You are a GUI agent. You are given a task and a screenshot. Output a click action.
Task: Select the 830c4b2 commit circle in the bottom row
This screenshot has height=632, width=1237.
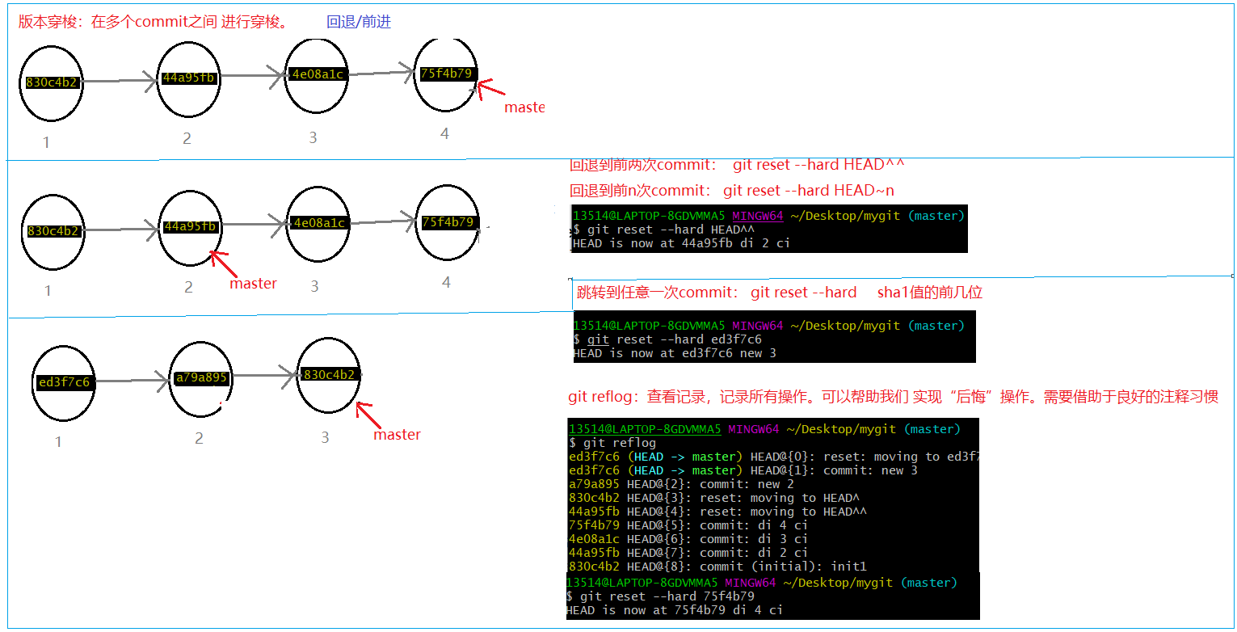pos(328,375)
